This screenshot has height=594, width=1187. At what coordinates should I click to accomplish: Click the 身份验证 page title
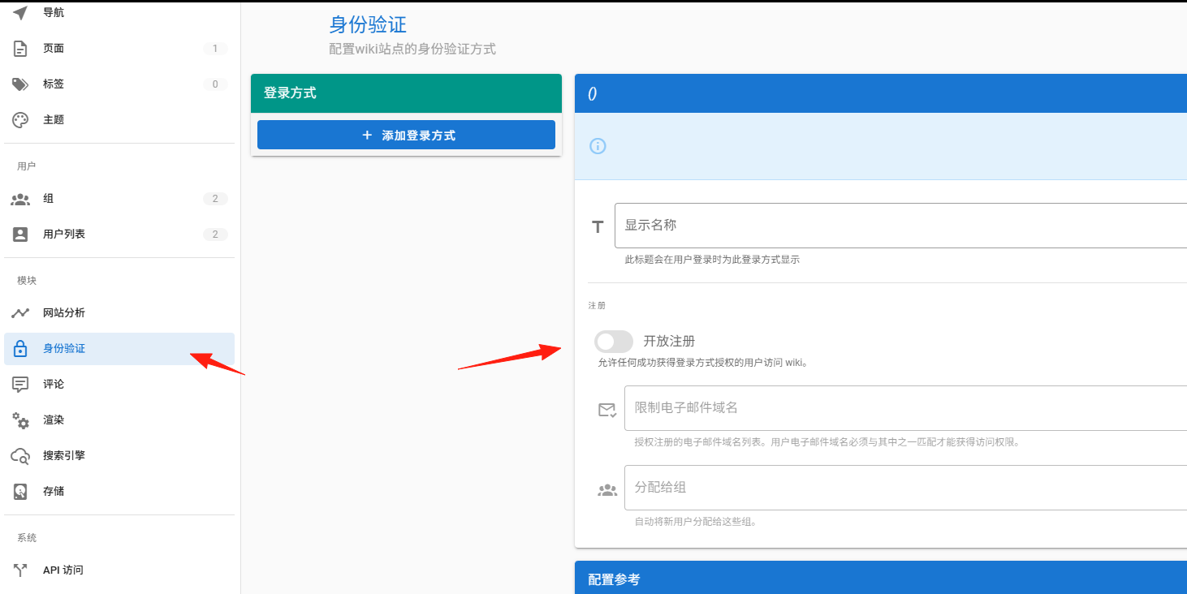pos(368,25)
